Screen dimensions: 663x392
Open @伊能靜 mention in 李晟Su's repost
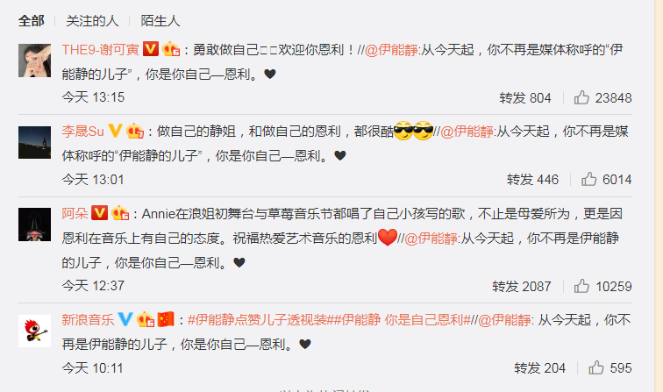point(467,132)
